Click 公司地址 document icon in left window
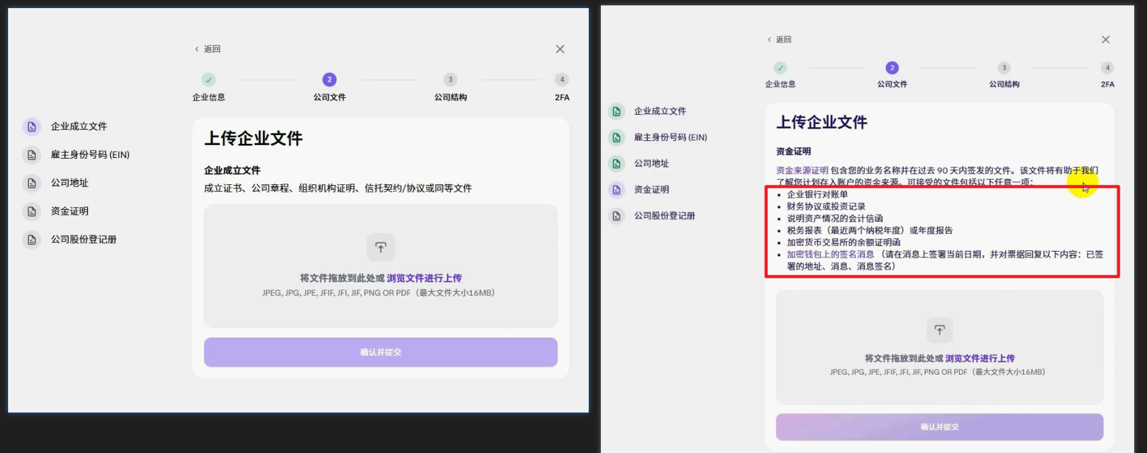1147x453 pixels. pos(32,183)
